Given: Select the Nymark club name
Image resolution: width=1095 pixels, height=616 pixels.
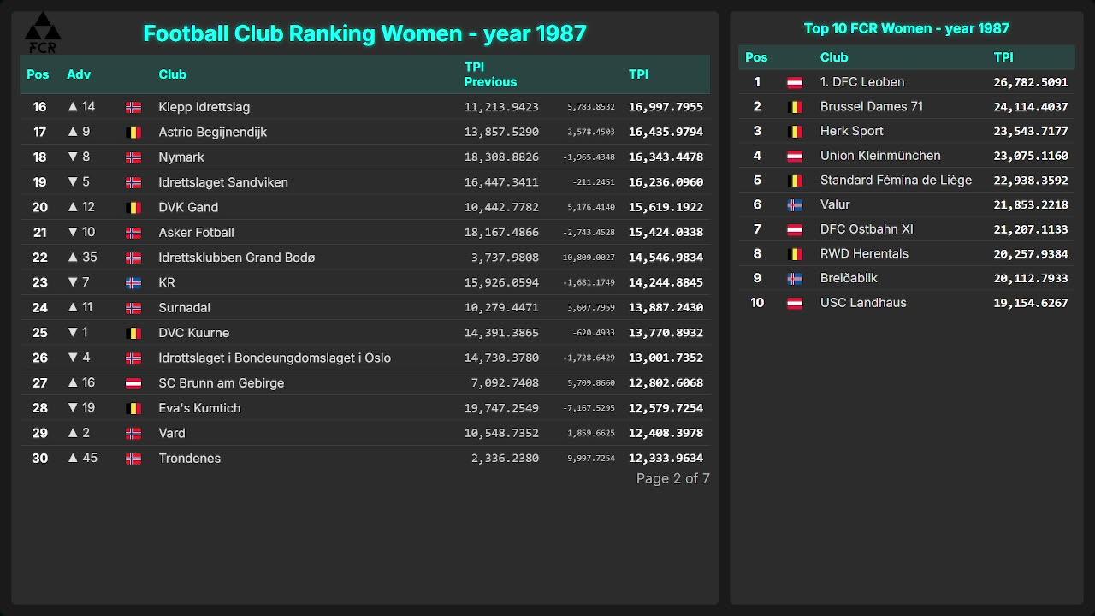Looking at the screenshot, I should [181, 157].
